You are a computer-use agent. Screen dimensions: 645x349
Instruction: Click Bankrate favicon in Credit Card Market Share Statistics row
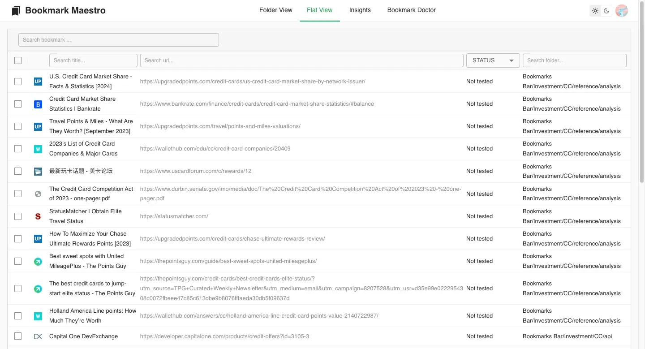38,104
